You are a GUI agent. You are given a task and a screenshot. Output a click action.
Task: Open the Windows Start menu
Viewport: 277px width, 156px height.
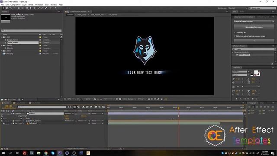[x=3, y=153]
